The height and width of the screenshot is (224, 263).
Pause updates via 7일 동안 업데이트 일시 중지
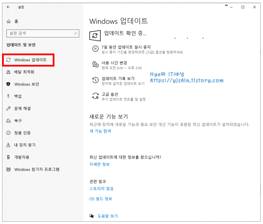[126, 47]
